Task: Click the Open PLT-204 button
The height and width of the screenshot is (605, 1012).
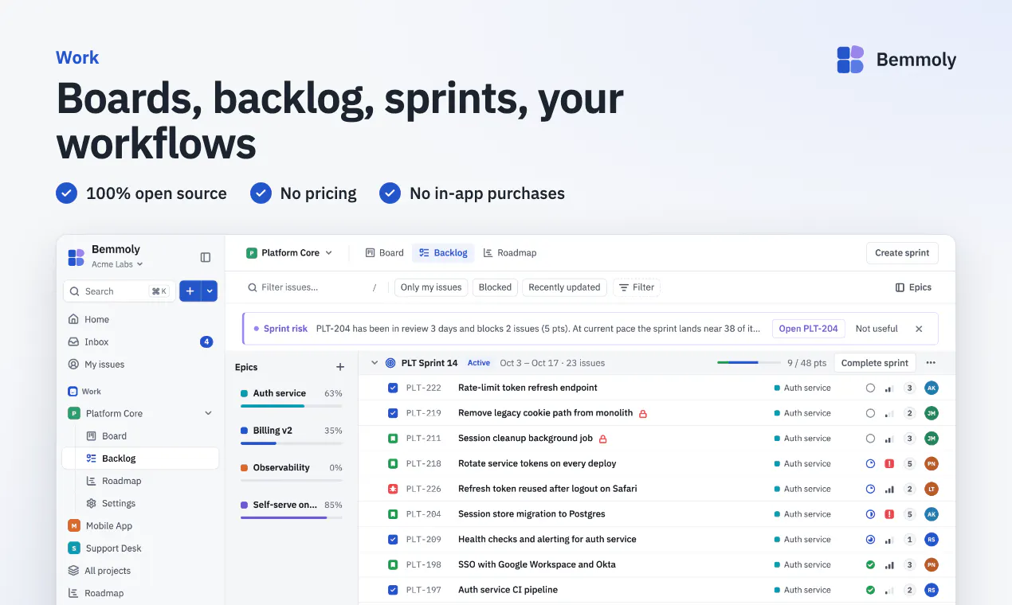Action: 808,329
